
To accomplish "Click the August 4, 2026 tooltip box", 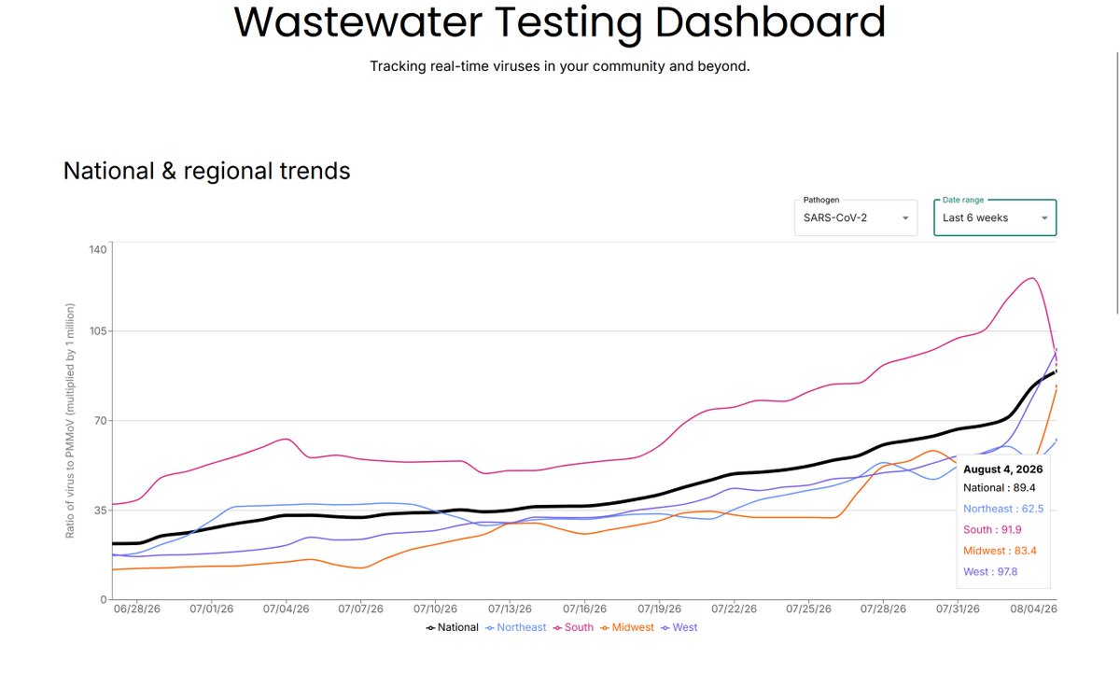I will click(x=1010, y=522).
